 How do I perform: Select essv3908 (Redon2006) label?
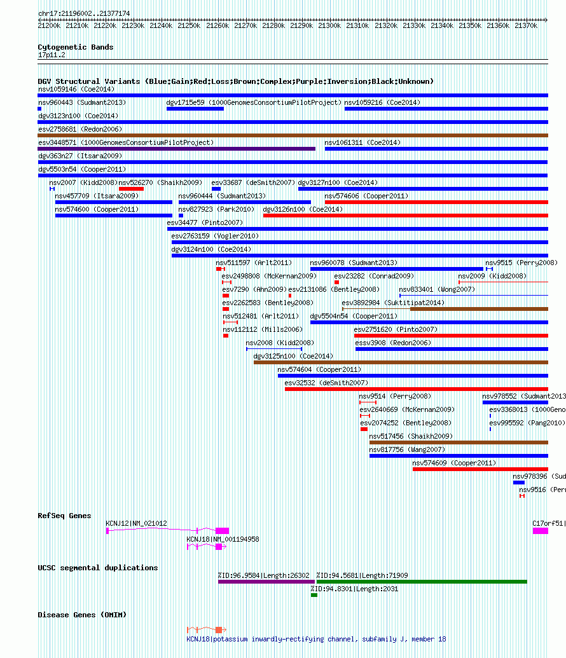393,344
